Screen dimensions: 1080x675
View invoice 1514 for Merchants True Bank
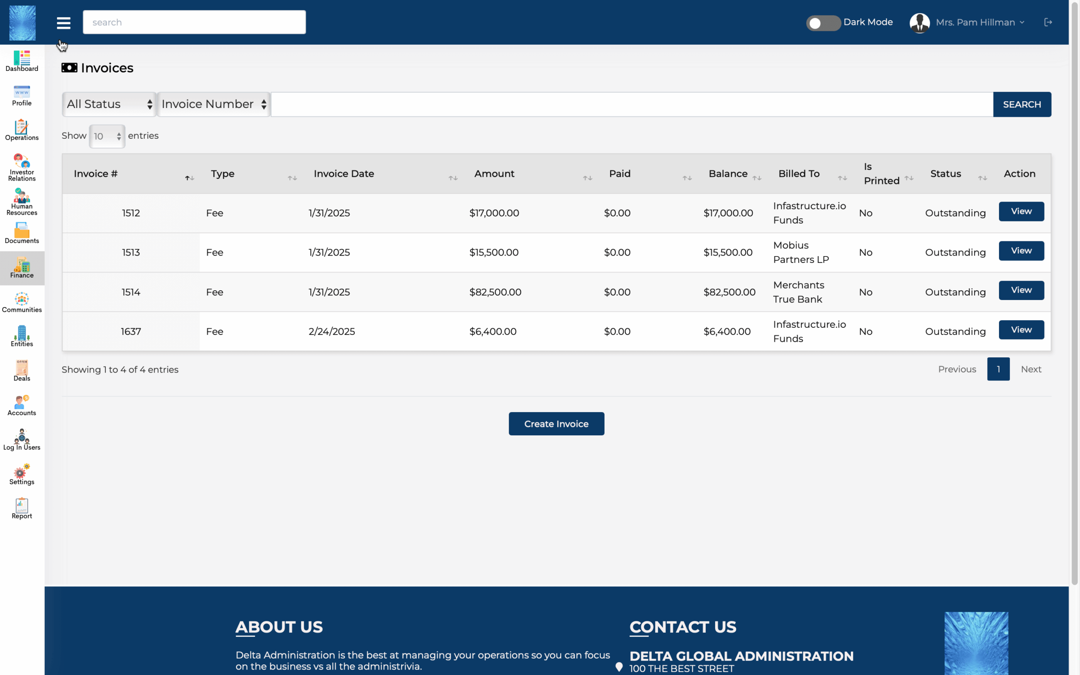1021,290
